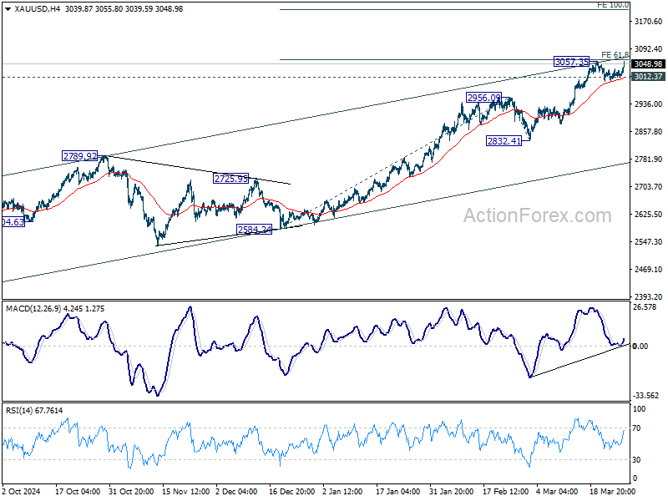Click the 2725.95 price label

230,179
